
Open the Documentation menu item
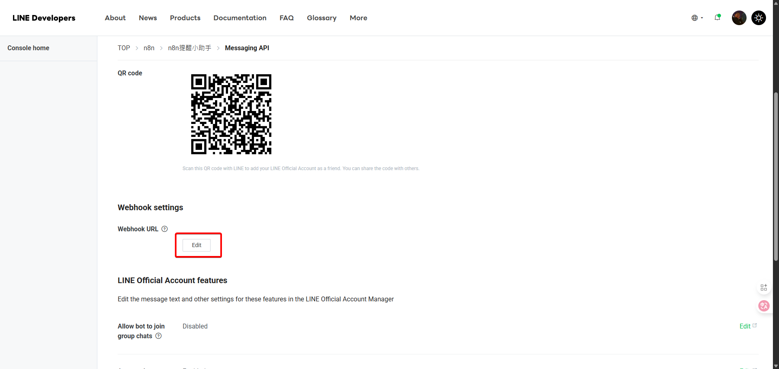coord(240,18)
